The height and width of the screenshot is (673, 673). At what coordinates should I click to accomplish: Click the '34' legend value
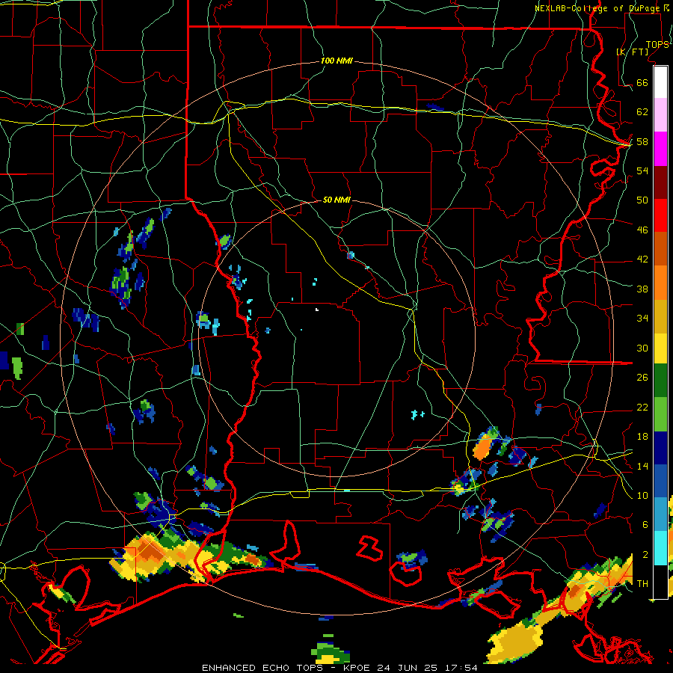642,318
